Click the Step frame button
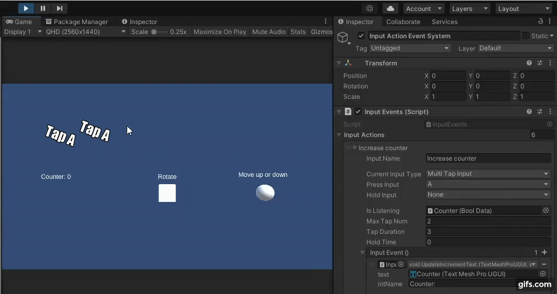This screenshot has height=294, width=557. [x=60, y=8]
